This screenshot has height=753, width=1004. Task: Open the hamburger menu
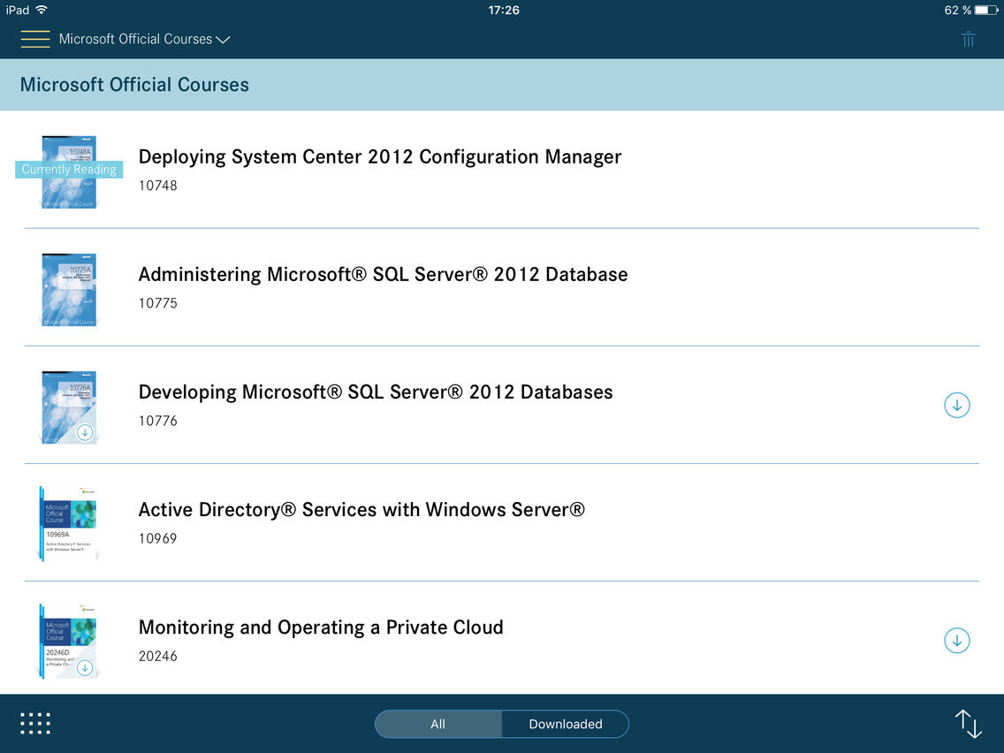[35, 39]
